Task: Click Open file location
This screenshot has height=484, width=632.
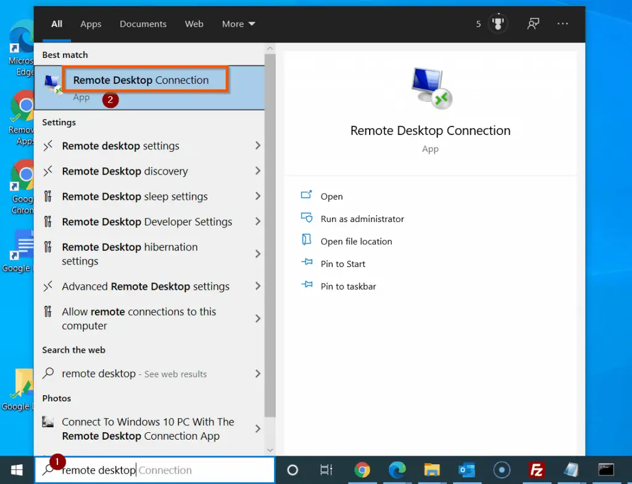Action: pyautogui.click(x=356, y=241)
